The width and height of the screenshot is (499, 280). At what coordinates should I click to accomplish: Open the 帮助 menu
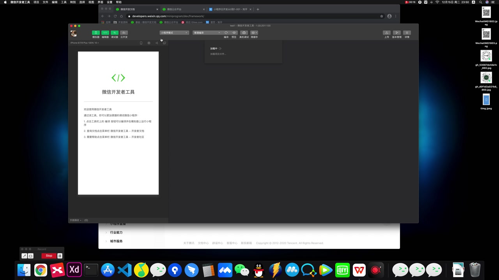119,2
